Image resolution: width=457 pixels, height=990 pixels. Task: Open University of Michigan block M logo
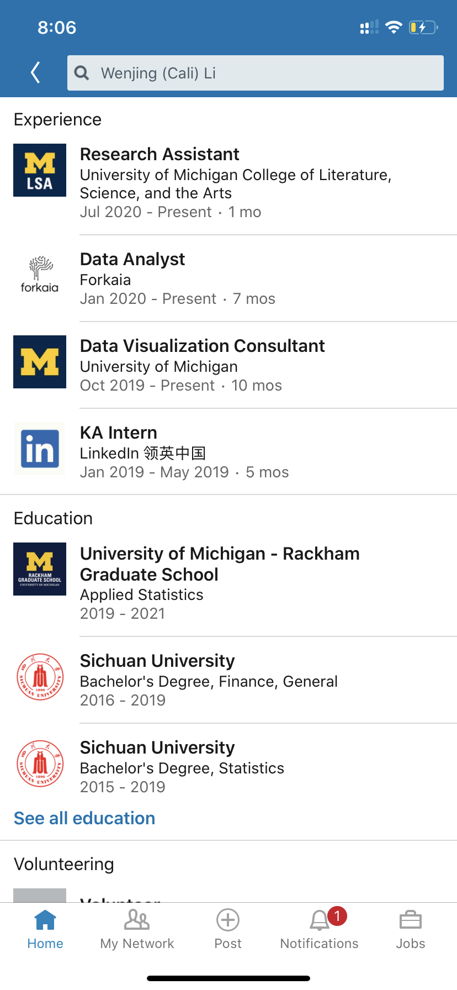pyautogui.click(x=40, y=362)
